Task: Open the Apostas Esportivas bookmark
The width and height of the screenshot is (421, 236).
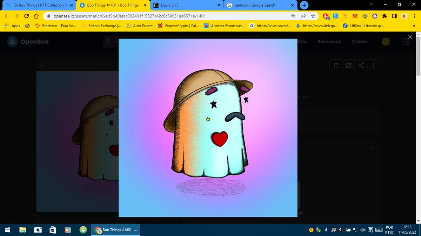Action: [224, 26]
